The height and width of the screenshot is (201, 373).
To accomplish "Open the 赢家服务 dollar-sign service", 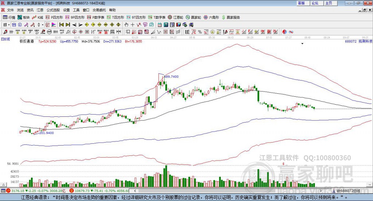I will click(231, 17).
